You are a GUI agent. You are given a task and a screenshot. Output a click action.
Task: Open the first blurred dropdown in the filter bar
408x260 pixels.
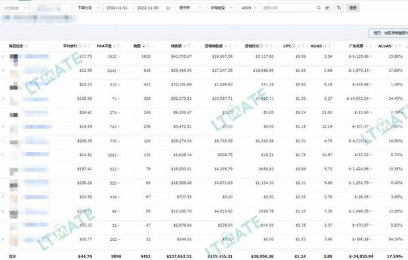[x=16, y=8]
